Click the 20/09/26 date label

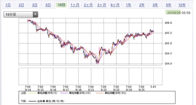(174, 13)
